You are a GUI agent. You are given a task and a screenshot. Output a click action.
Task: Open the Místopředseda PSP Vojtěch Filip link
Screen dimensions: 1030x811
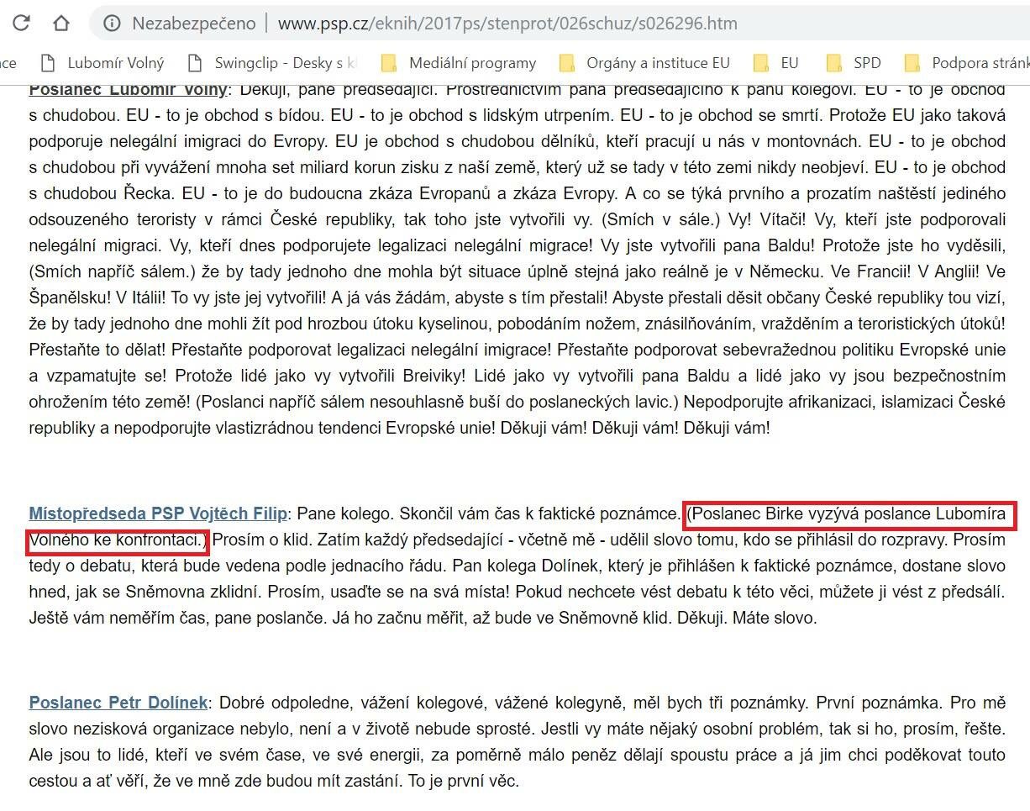[x=158, y=513]
